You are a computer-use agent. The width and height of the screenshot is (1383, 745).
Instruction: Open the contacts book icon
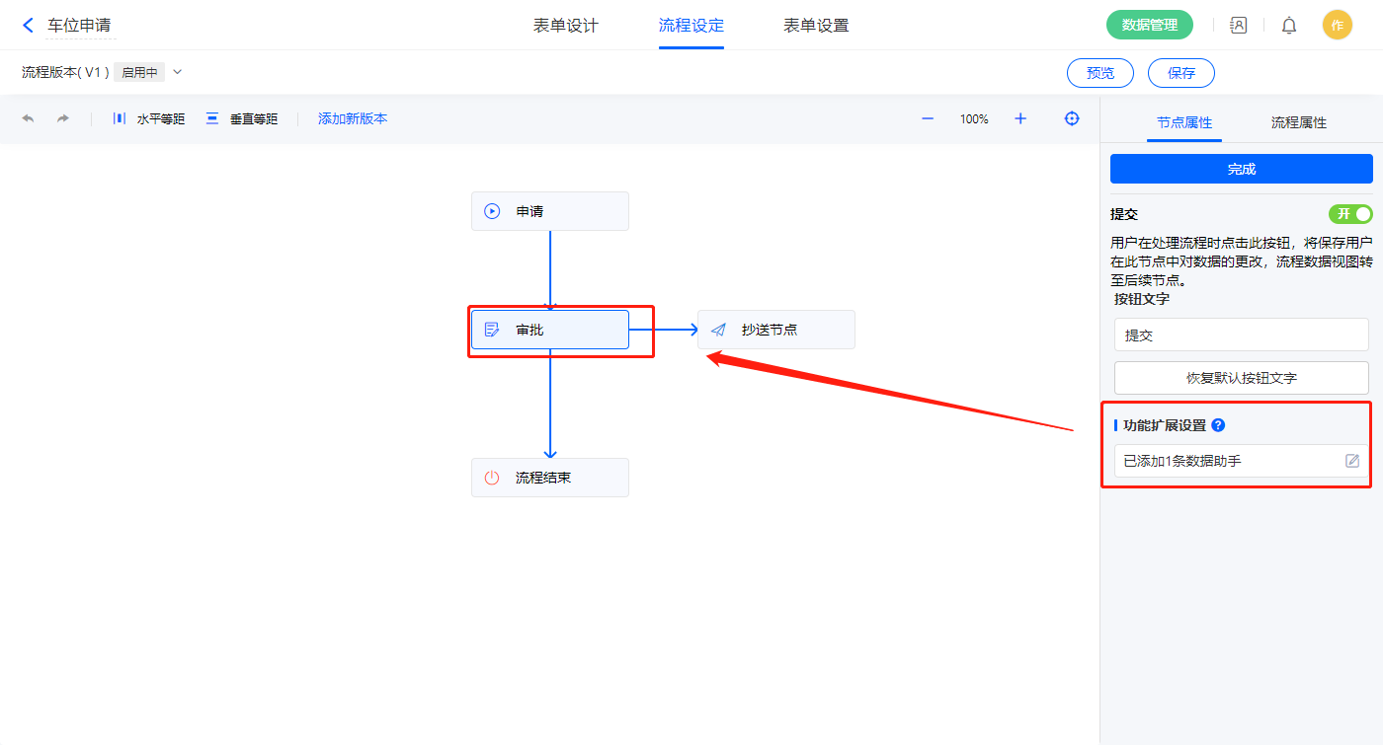coord(1238,26)
